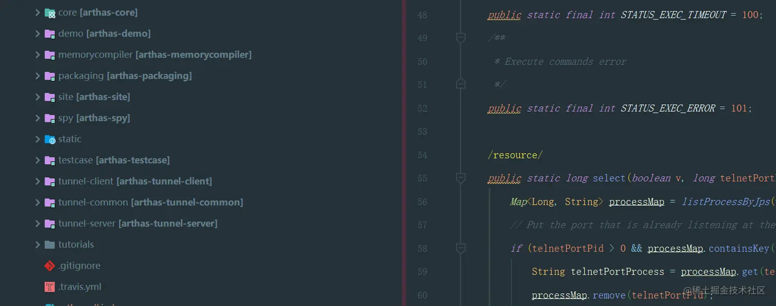This screenshot has height=306, width=776.
Task: Fold the Javadoc comment at line 49
Action: (461, 37)
